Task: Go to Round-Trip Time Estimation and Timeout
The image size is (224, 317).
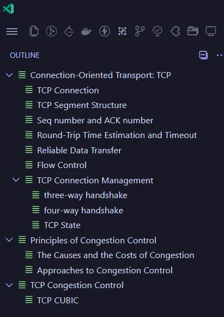Action: point(117,135)
